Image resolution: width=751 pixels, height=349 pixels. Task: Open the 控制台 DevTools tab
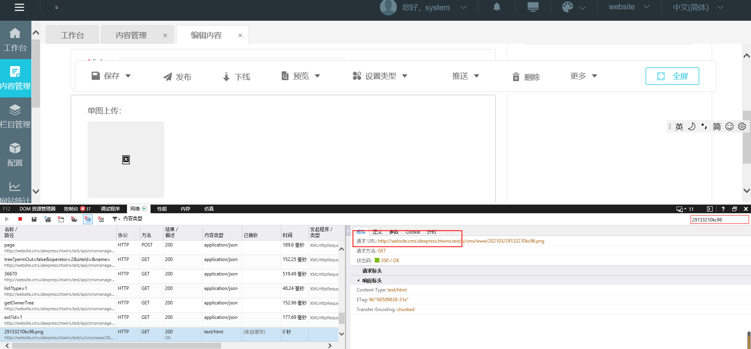click(x=77, y=209)
